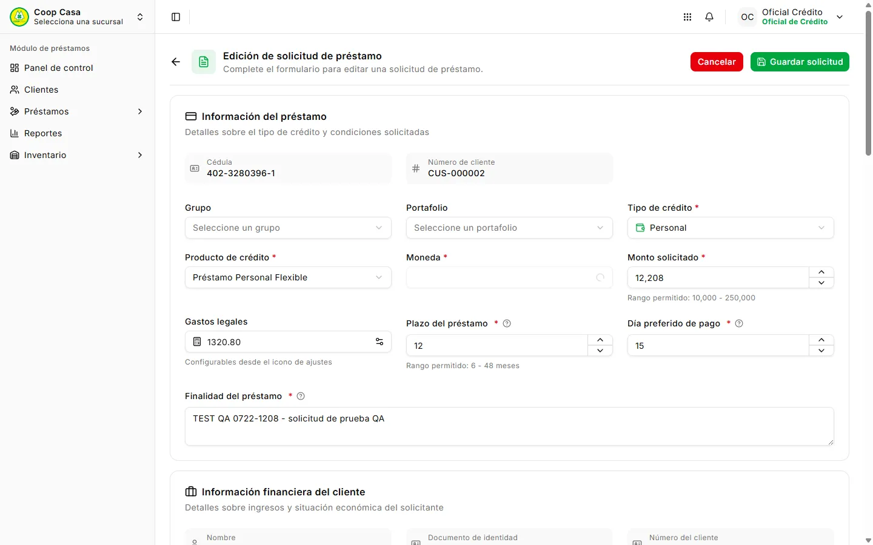Open legal fees settings sliders icon
The image size is (873, 545).
pyautogui.click(x=380, y=342)
